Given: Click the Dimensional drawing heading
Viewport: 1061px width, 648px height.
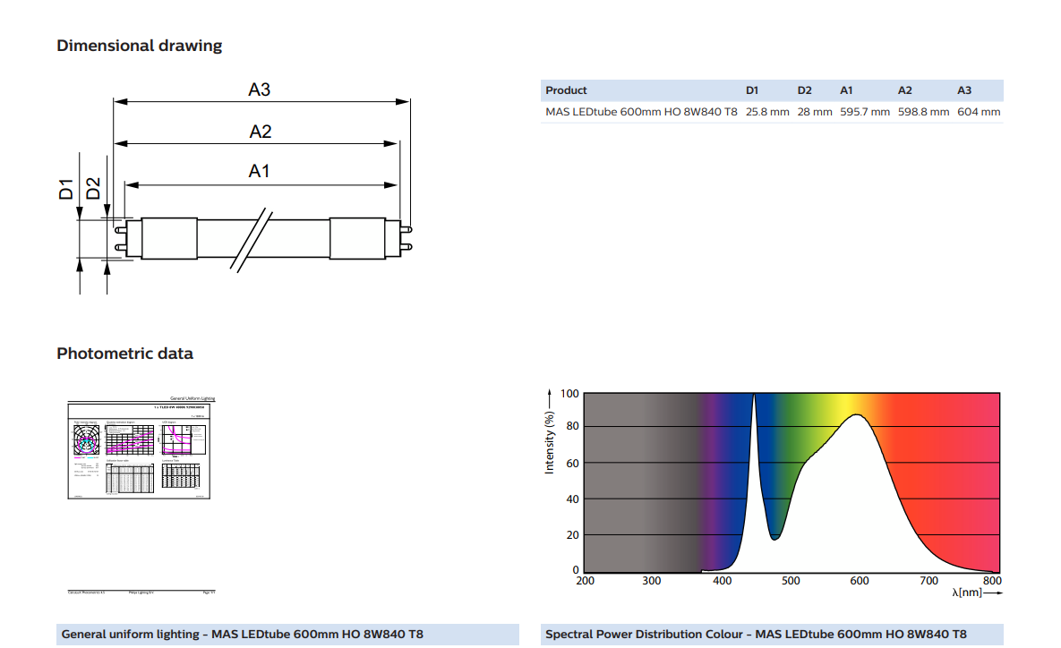Looking at the screenshot, I should pyautogui.click(x=139, y=46).
